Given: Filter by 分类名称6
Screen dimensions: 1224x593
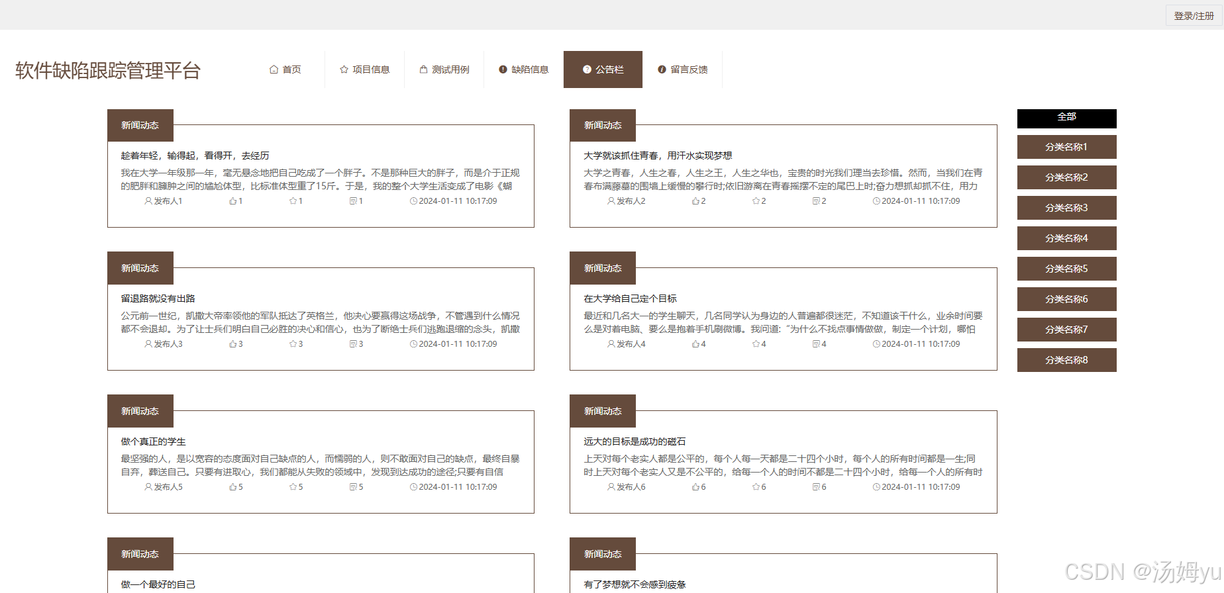Looking at the screenshot, I should click(x=1067, y=299).
